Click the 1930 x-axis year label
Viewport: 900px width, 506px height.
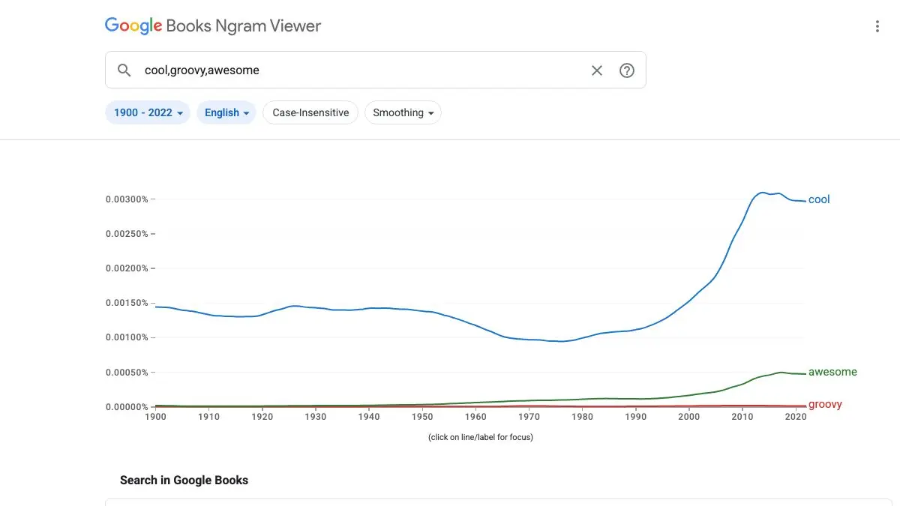(x=315, y=417)
